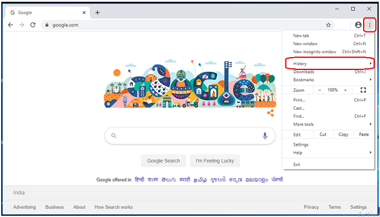This screenshot has height=217, width=380.
Task: Click the I'm Feeling Lucky button
Action: click(x=215, y=161)
